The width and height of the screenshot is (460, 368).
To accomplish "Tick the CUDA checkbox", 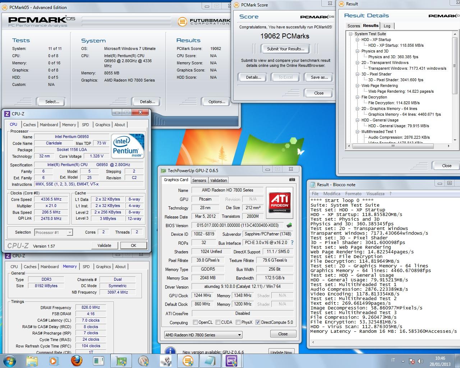I will 218,322.
